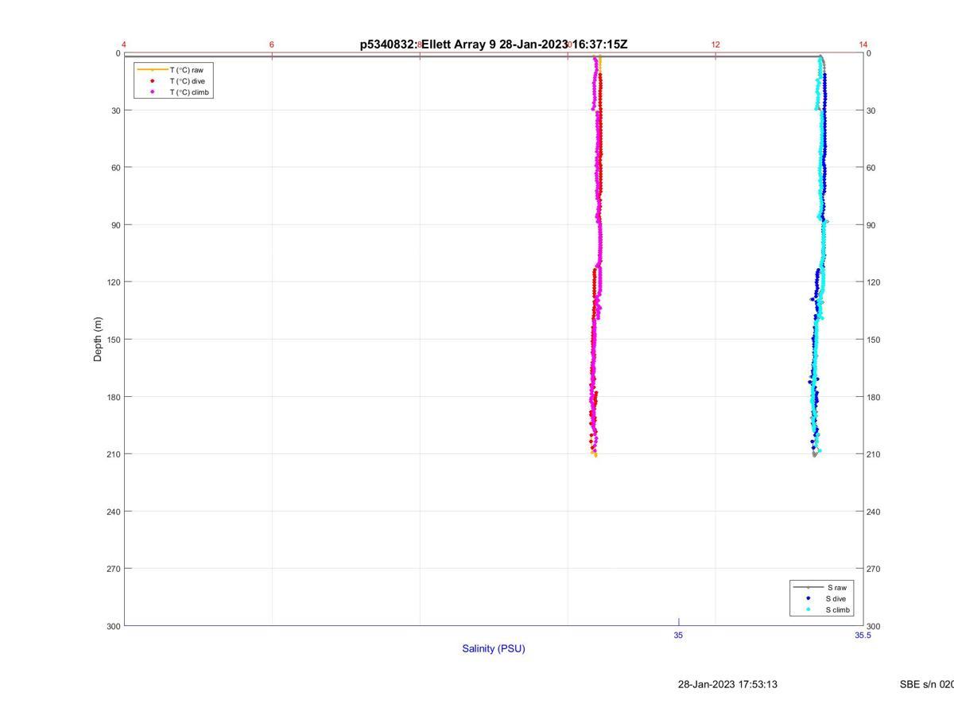The image size is (954, 704).
Task: Click left depth axis tick label 300
Action: point(113,626)
